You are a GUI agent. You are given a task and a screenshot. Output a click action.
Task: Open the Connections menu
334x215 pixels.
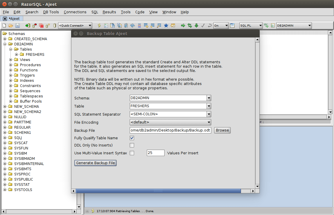point(75,12)
